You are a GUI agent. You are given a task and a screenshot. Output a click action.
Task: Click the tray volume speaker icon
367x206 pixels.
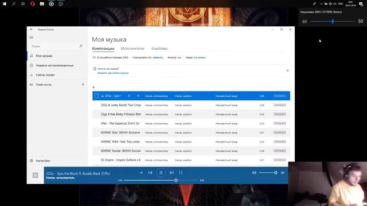click(335, 4)
